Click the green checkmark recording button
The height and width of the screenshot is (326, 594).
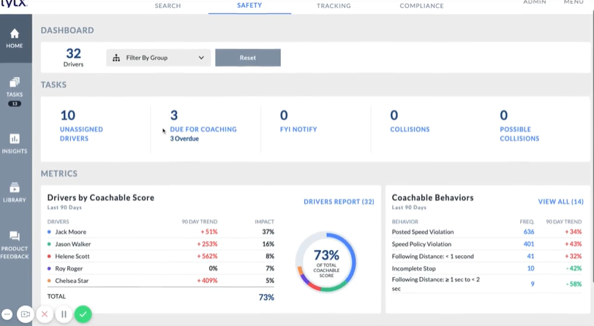point(83,314)
